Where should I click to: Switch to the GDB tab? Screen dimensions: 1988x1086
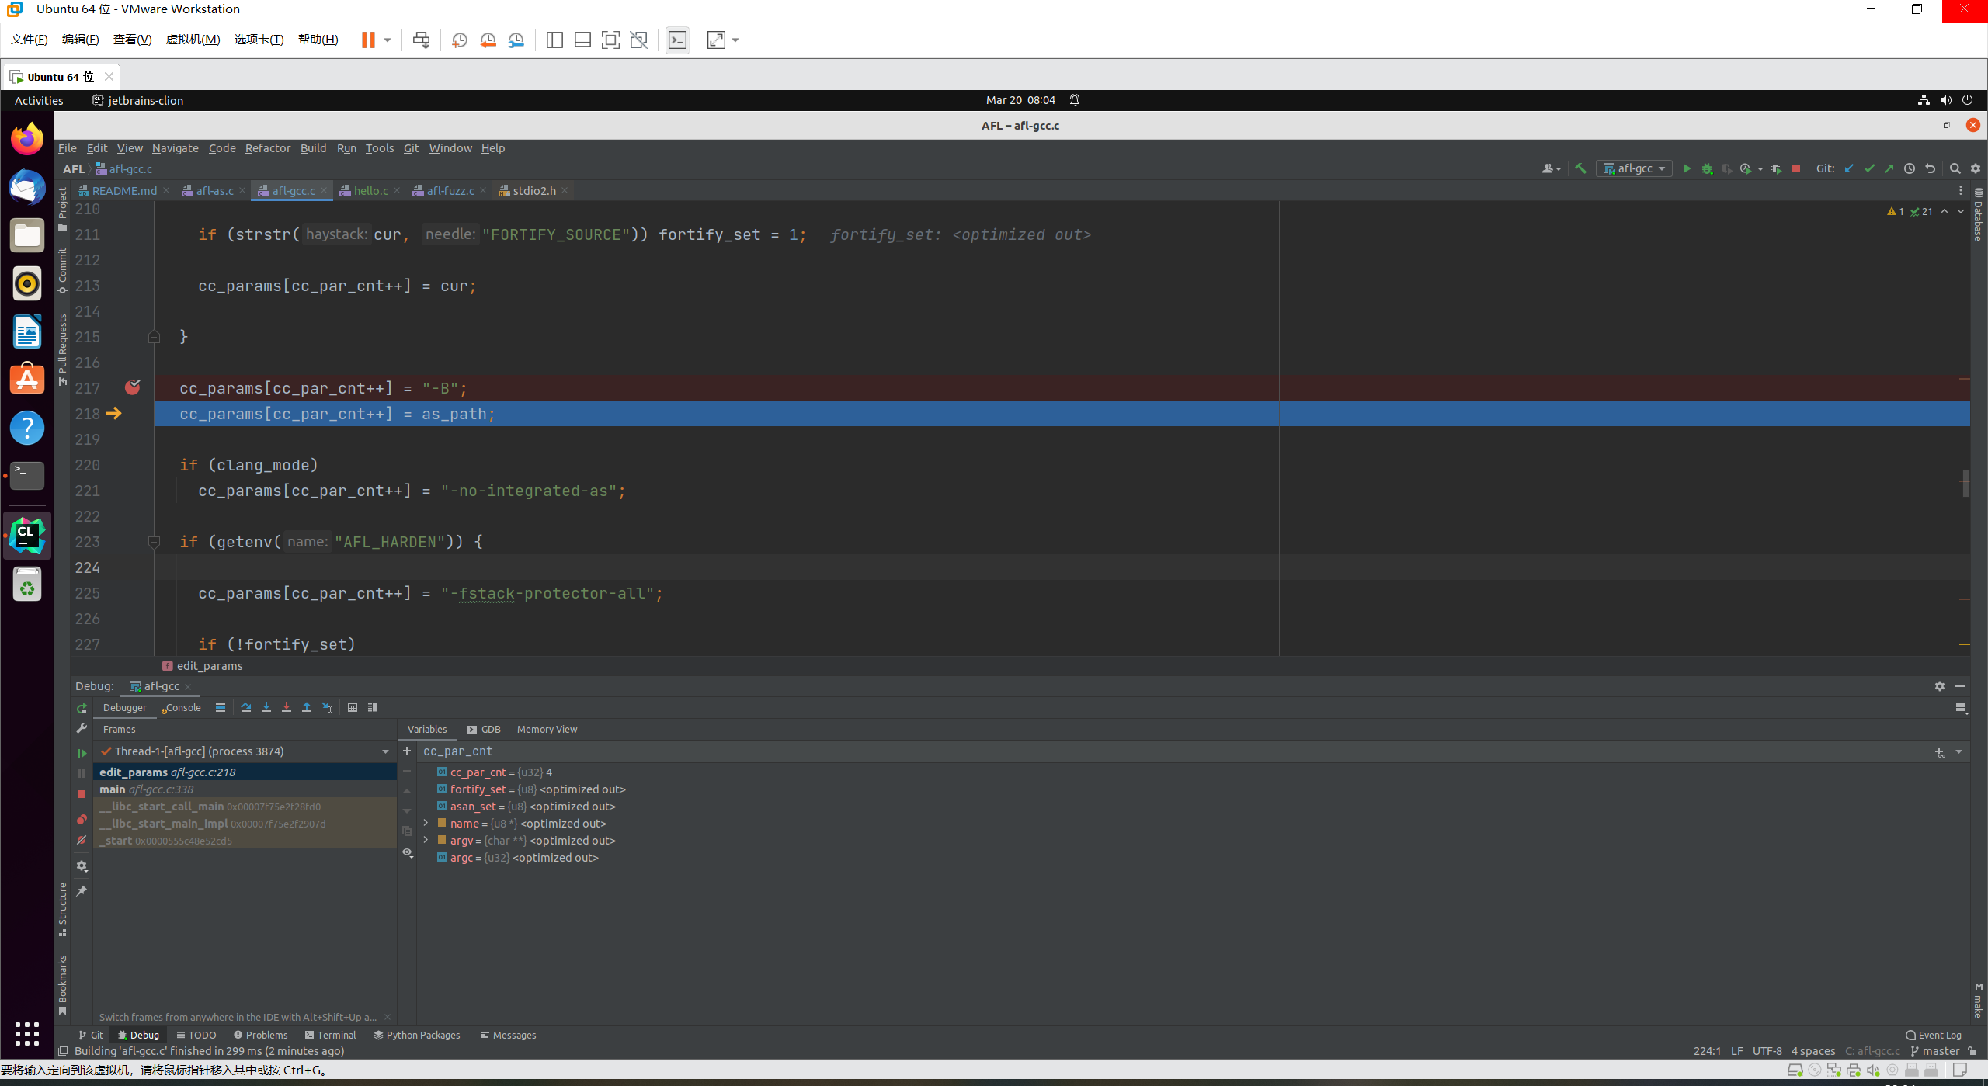[484, 730]
